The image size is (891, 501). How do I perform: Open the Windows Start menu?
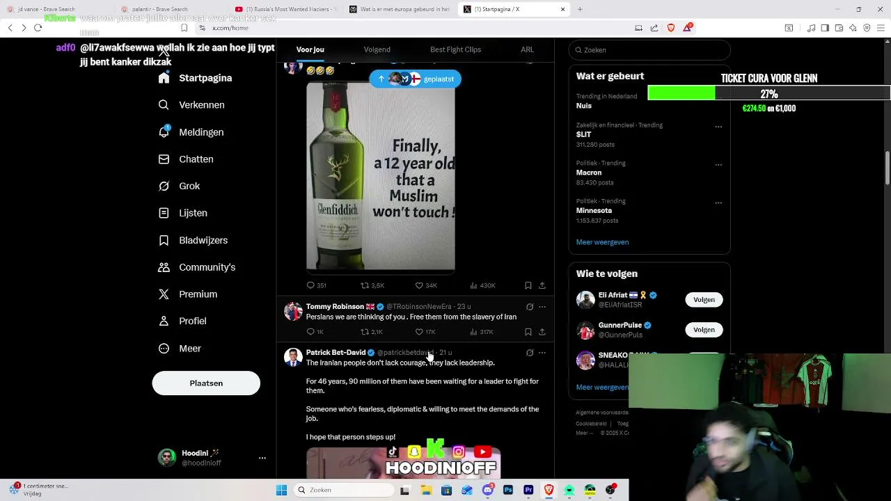pyautogui.click(x=281, y=490)
